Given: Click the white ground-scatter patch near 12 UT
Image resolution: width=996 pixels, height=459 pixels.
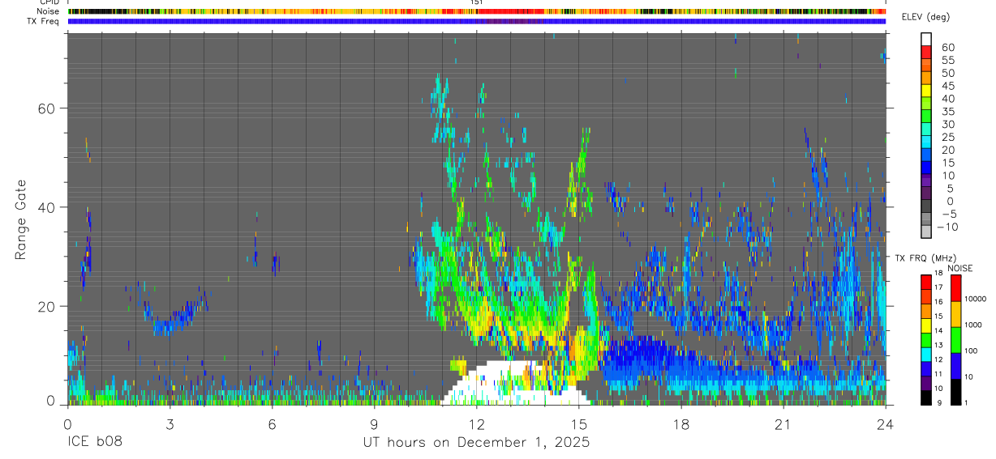Looking at the screenshot, I should pos(514,382).
